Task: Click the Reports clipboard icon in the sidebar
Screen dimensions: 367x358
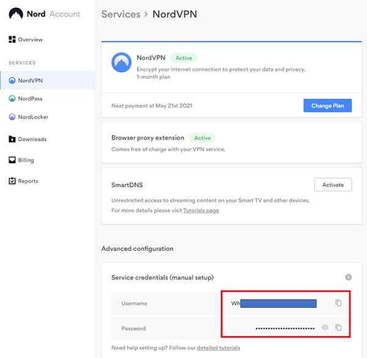Action: click(12, 181)
